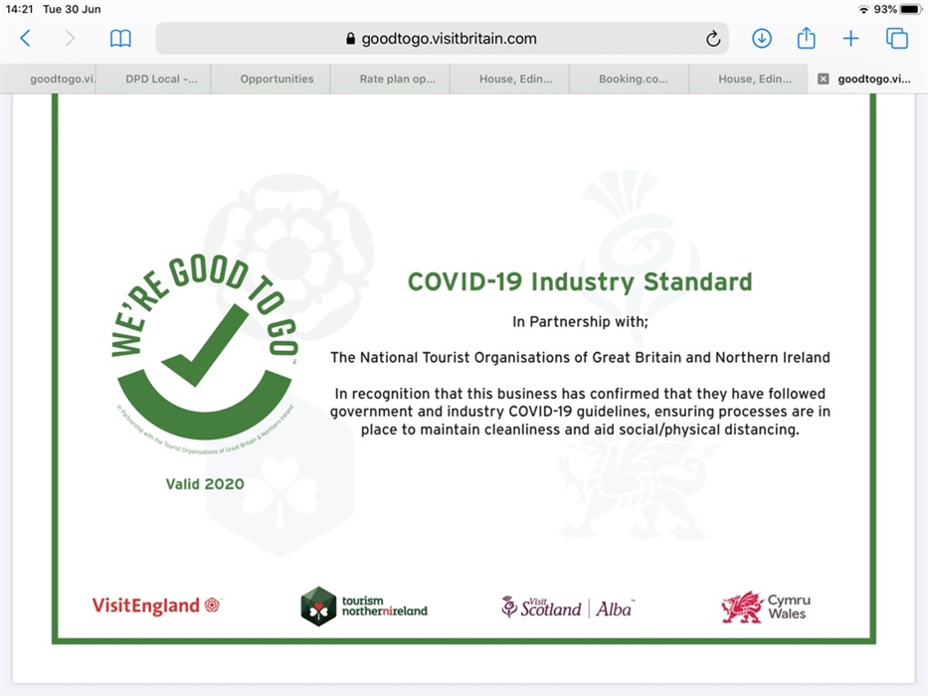
Task: Switch to the Opportunities tab
Action: tap(277, 80)
